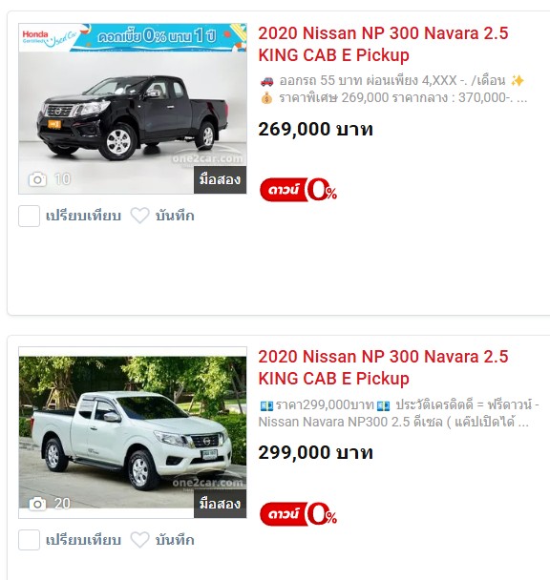Click มือสอง tag on white truck photo
This screenshot has width=550, height=580.
tap(220, 504)
